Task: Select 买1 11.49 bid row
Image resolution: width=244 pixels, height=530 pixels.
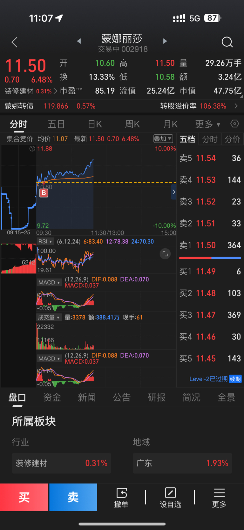Action: (210, 272)
